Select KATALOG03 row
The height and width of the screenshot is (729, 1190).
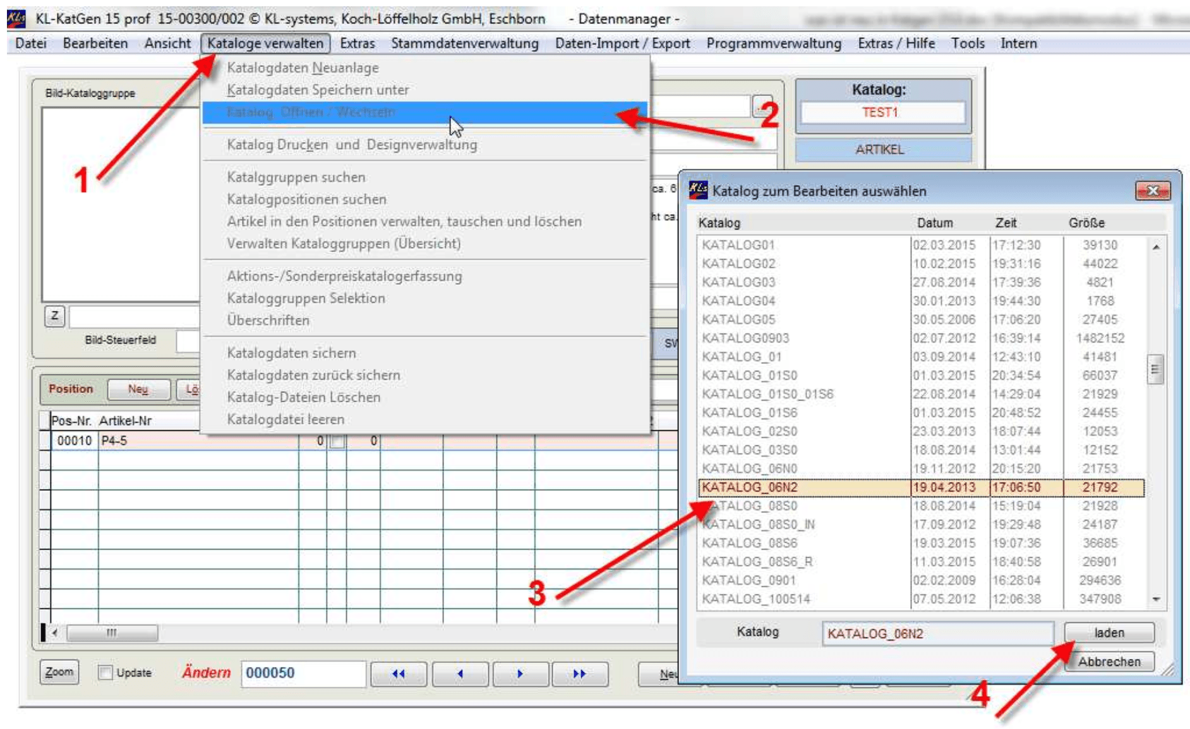921,282
